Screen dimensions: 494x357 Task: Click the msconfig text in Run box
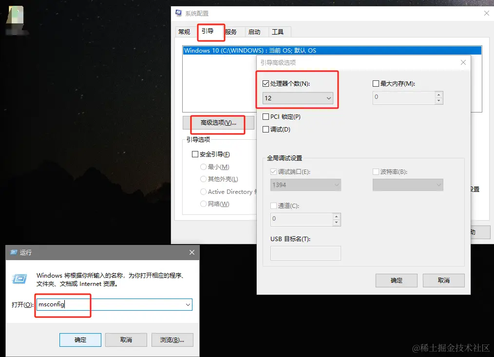(51, 304)
